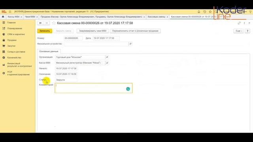This screenshot has width=253, height=142.
Task: Click the 1C logo icon
Action: [4, 11]
